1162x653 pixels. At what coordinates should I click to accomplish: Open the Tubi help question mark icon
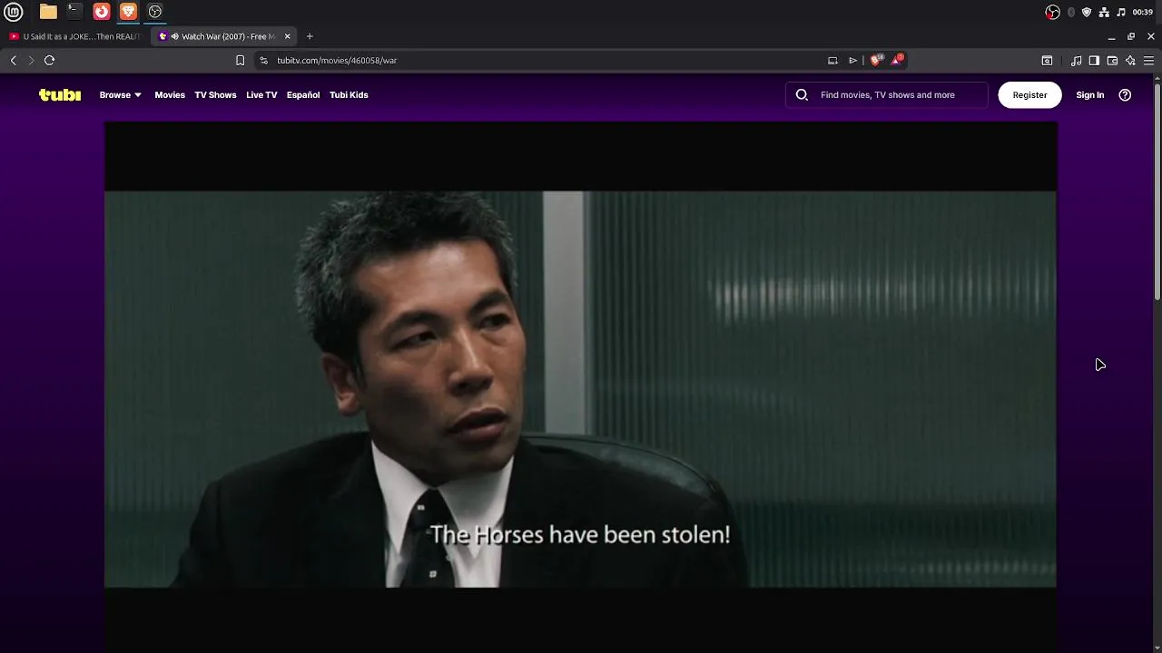tap(1125, 94)
